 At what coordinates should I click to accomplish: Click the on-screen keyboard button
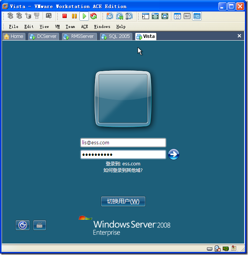point(39,225)
